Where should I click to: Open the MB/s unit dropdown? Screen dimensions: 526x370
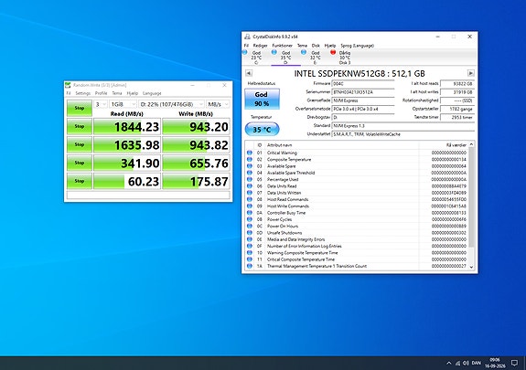[218, 104]
